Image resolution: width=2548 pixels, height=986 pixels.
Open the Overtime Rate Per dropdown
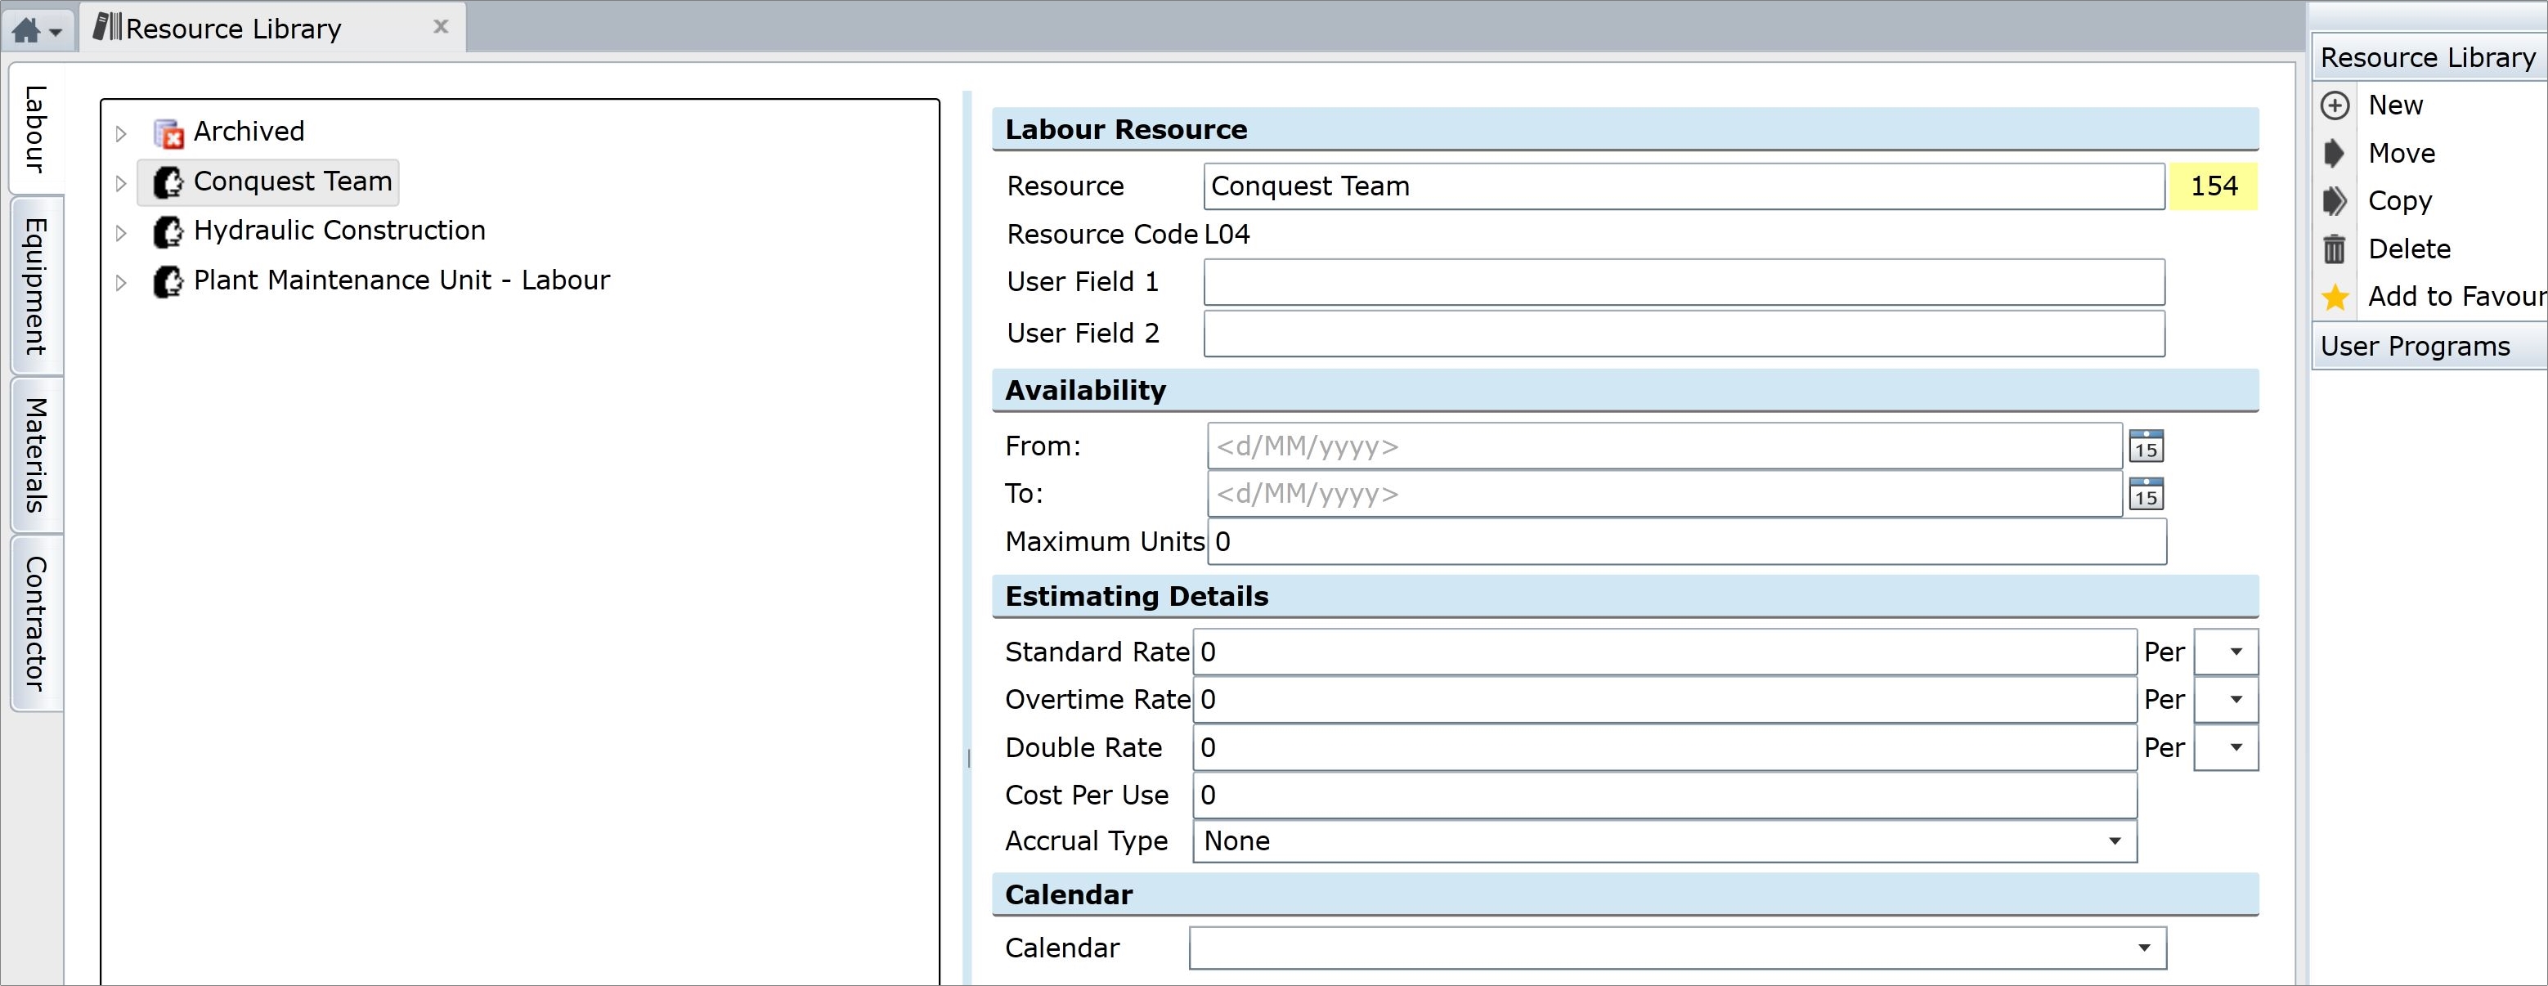point(2226,699)
